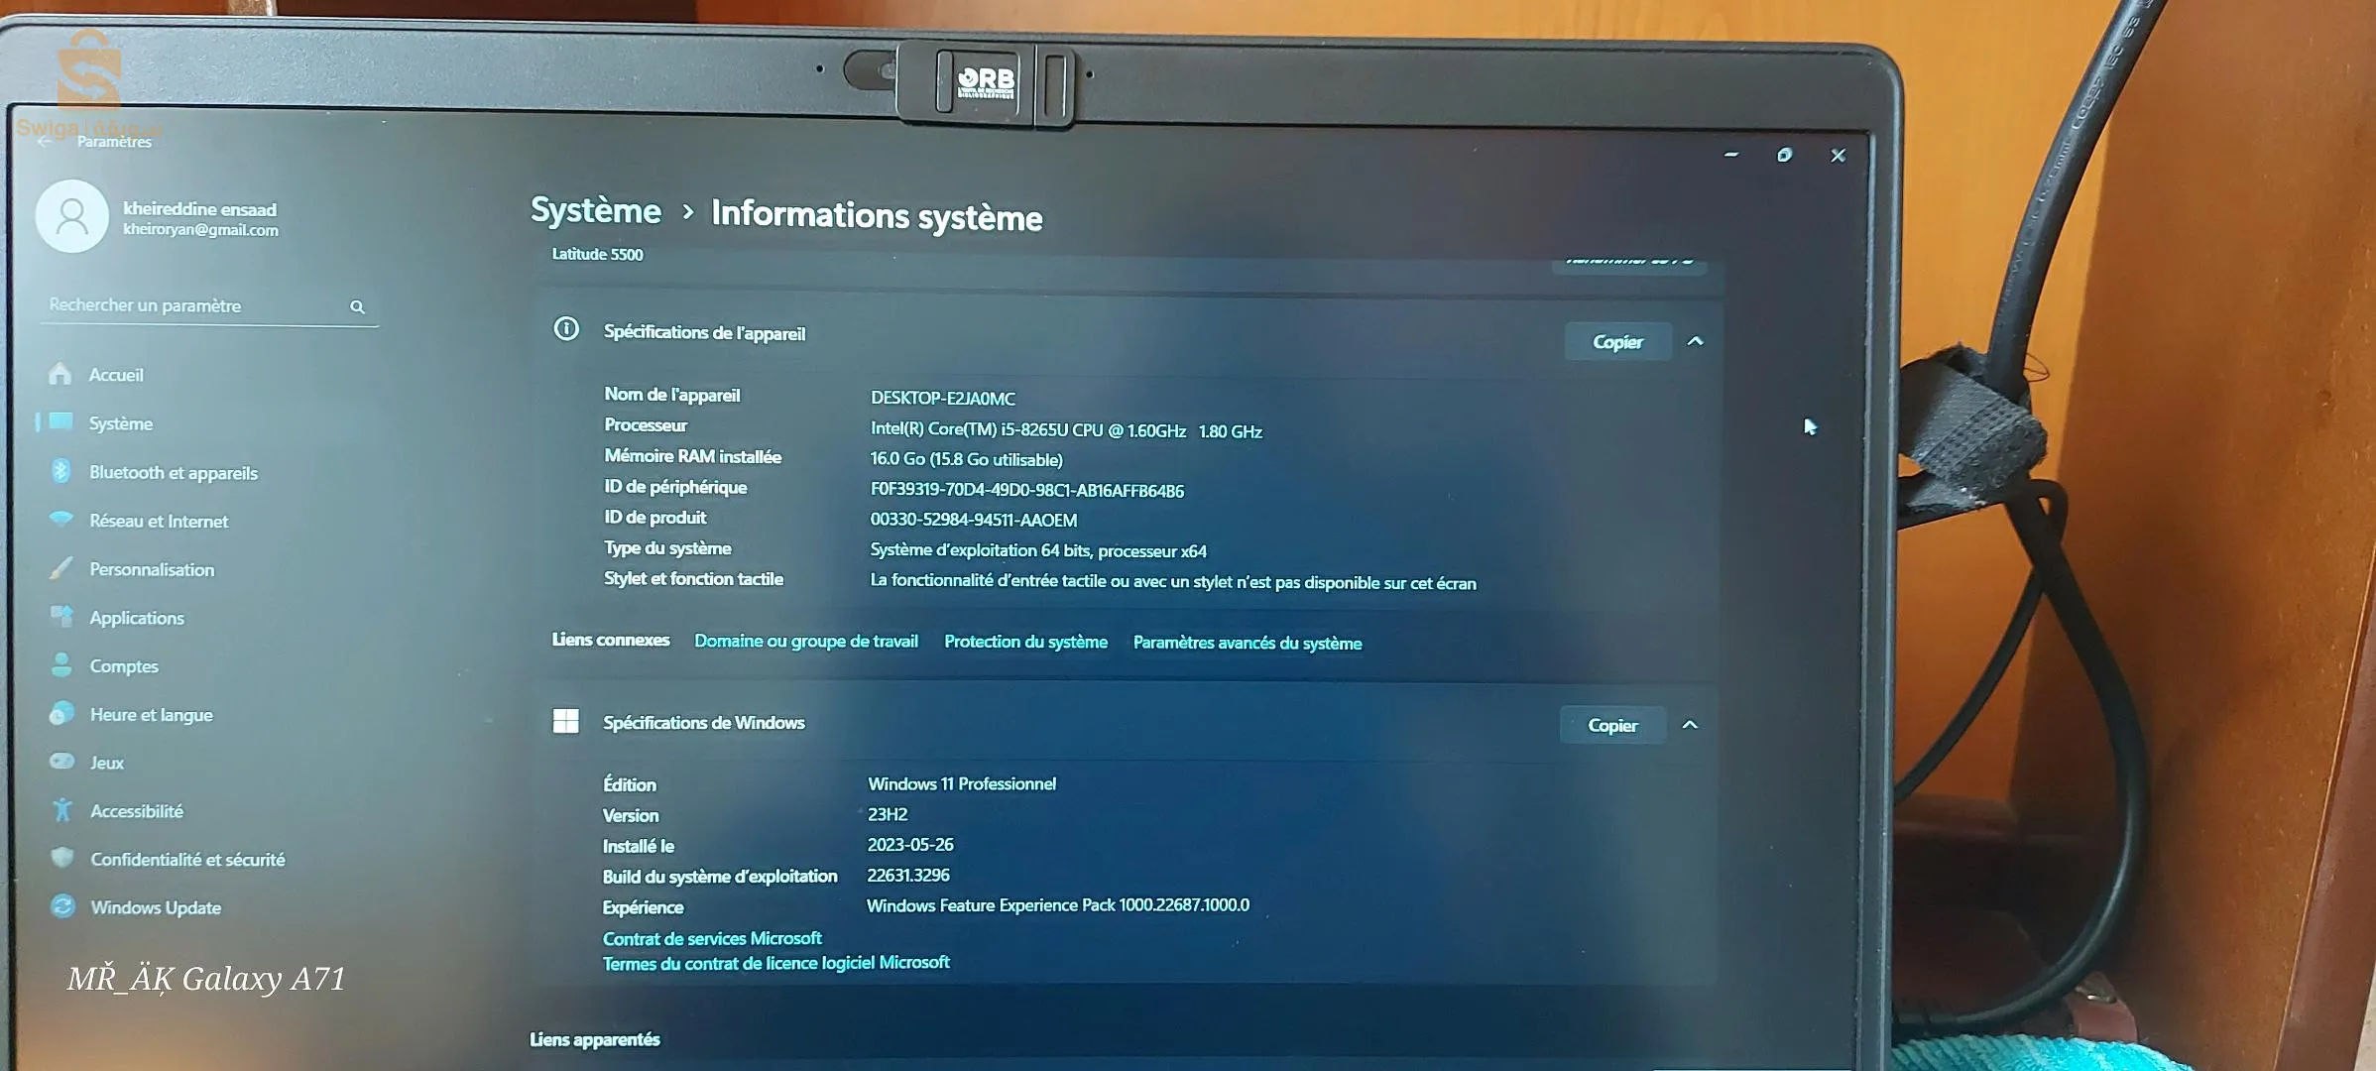This screenshot has width=2376, height=1071.
Task: Click the Windows Update refresh icon
Action: pyautogui.click(x=62, y=905)
